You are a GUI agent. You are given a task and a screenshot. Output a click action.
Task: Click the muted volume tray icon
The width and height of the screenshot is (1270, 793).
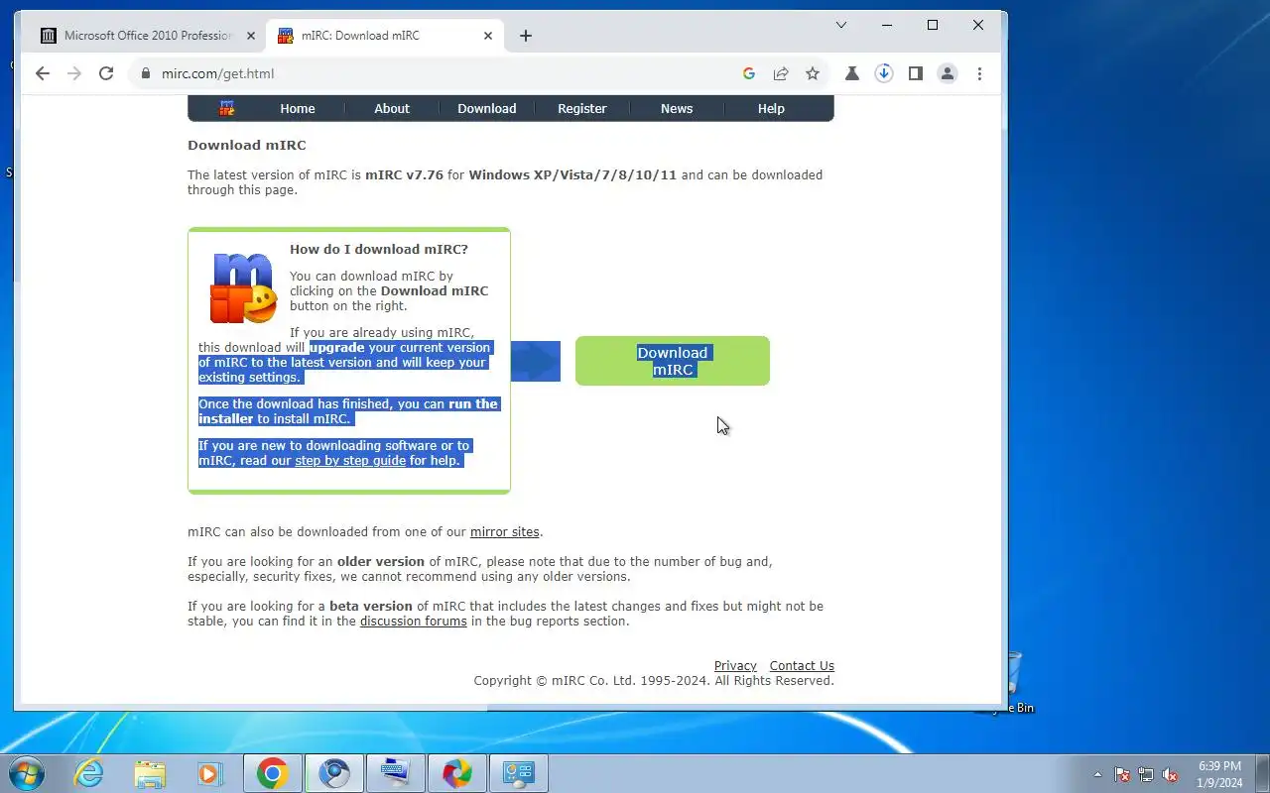click(x=1170, y=774)
